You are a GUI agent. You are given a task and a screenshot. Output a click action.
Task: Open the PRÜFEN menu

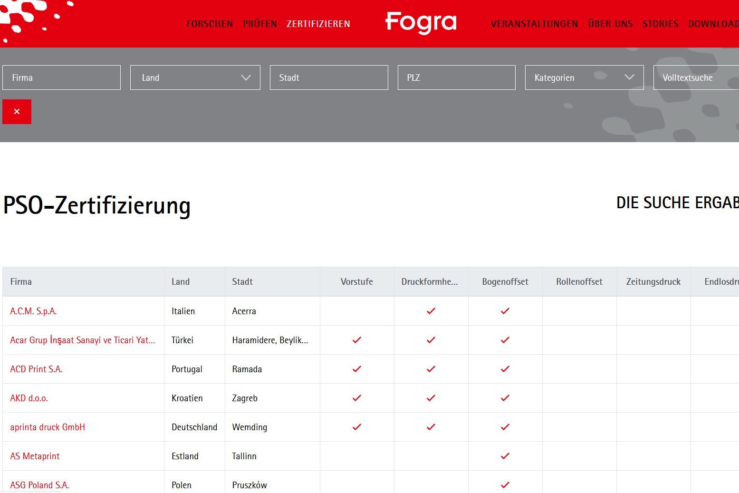coord(260,24)
